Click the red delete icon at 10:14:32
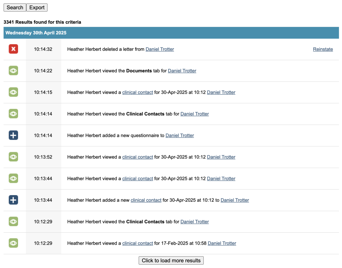 (13, 49)
